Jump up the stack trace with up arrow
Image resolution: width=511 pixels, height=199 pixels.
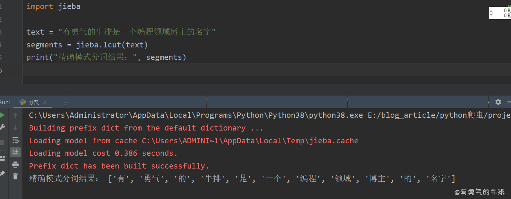(15, 115)
